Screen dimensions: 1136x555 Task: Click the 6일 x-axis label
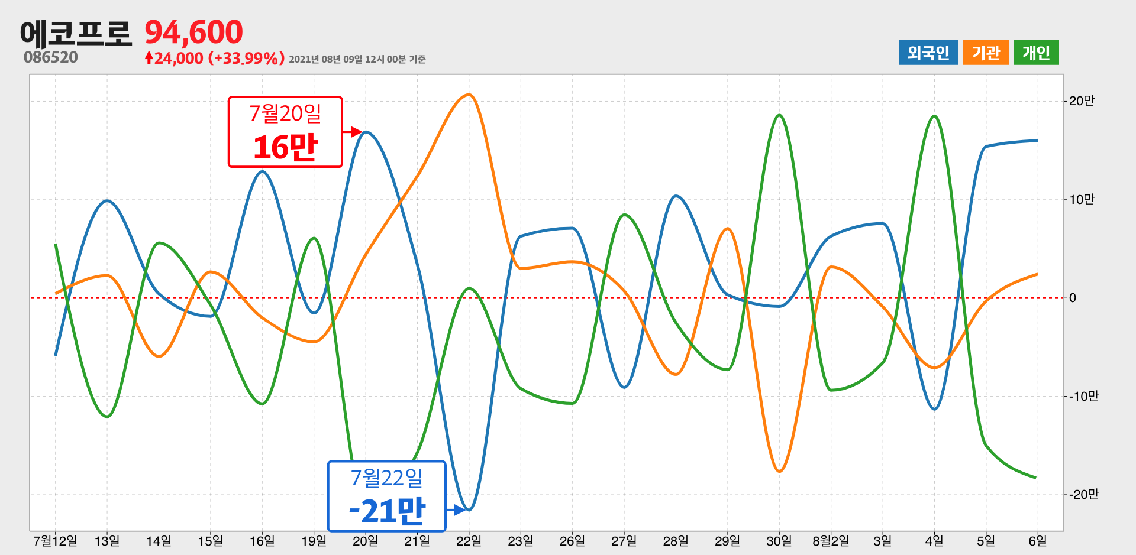coord(1037,541)
